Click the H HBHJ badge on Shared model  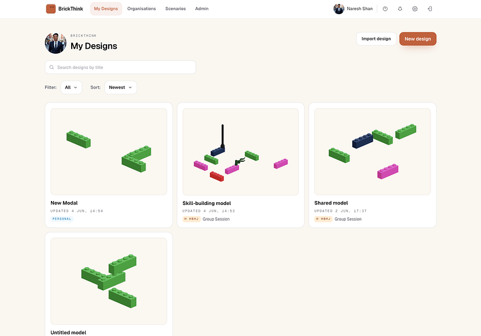[x=323, y=219]
